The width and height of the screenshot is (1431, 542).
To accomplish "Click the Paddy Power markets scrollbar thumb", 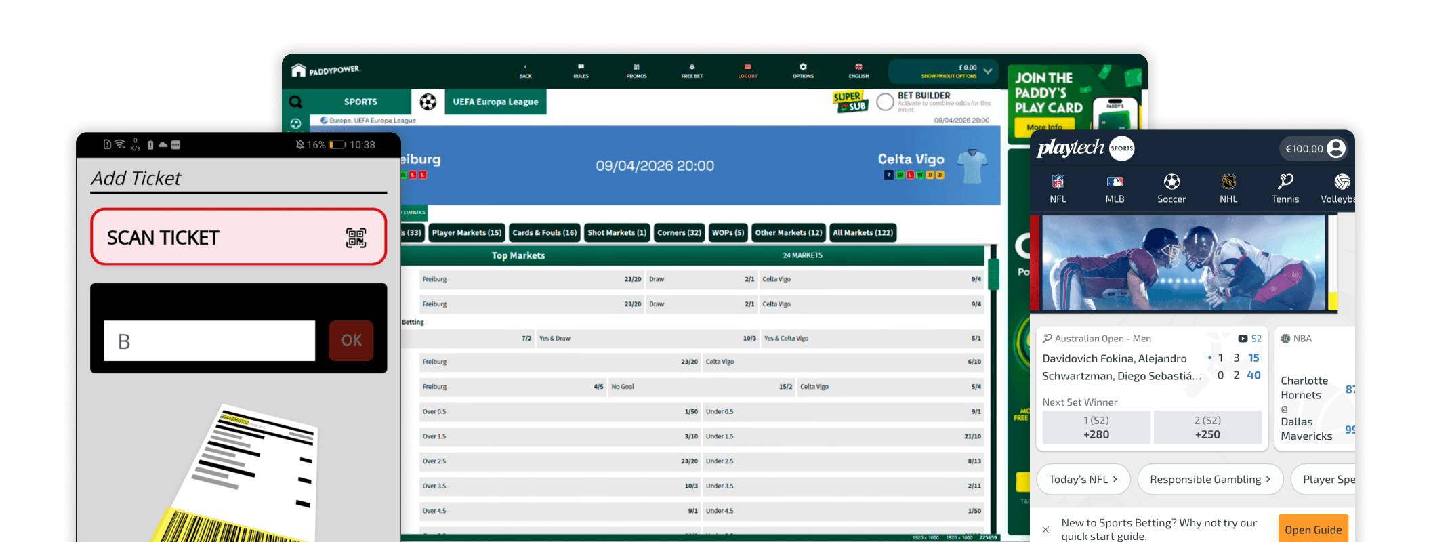I will click(x=993, y=274).
